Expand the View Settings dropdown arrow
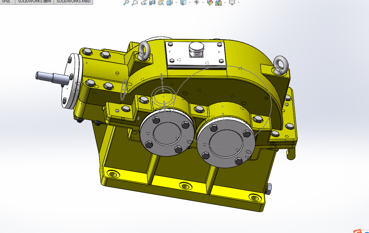The width and height of the screenshot is (369, 233). [x=239, y=2]
